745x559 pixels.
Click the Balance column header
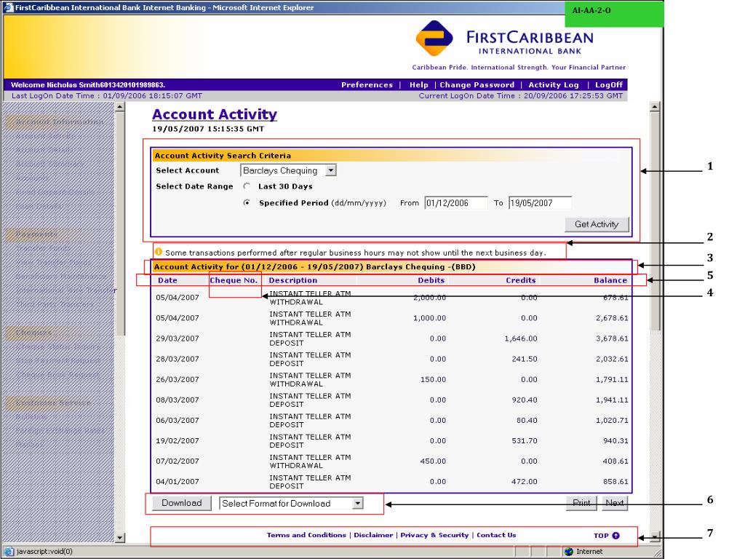[610, 280]
